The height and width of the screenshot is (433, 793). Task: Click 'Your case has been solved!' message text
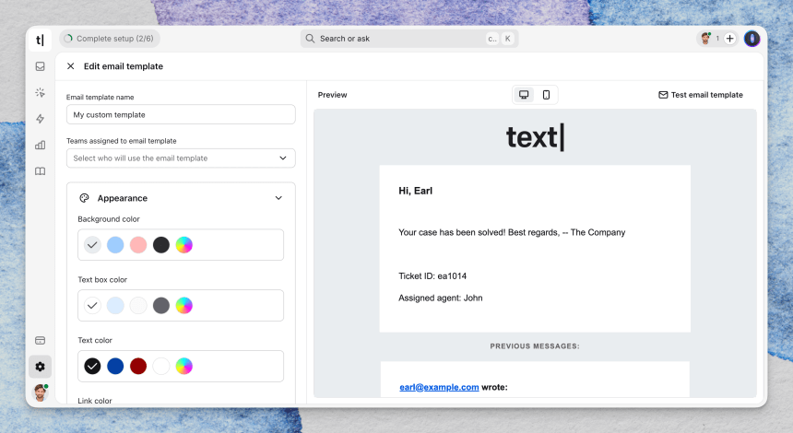coord(452,232)
